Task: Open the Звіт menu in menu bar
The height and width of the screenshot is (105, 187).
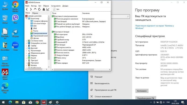Action: pos(40,6)
